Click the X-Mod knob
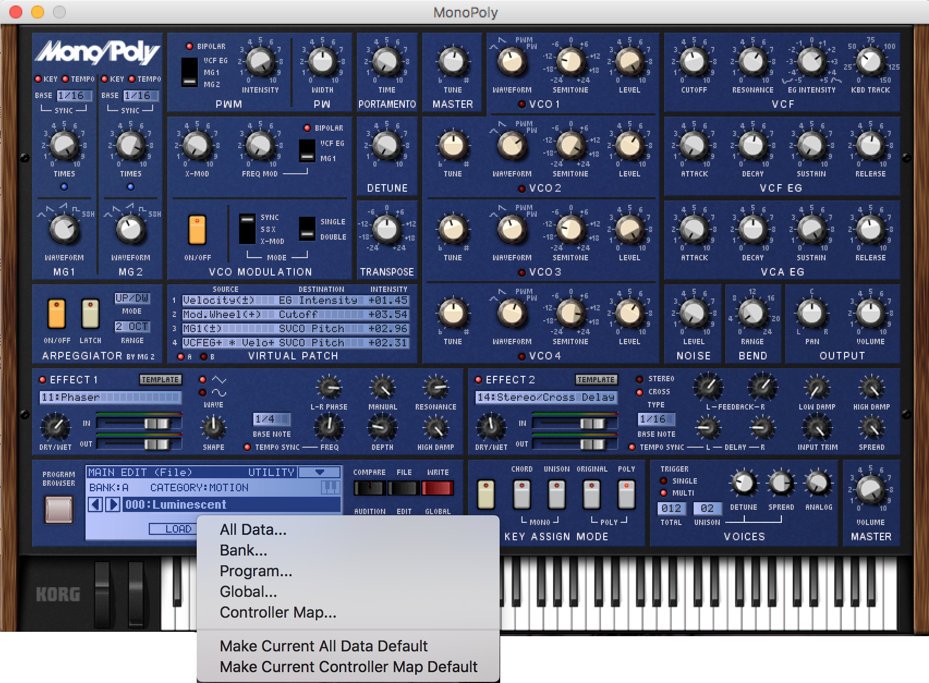Image resolution: width=929 pixels, height=683 pixels. 197,146
